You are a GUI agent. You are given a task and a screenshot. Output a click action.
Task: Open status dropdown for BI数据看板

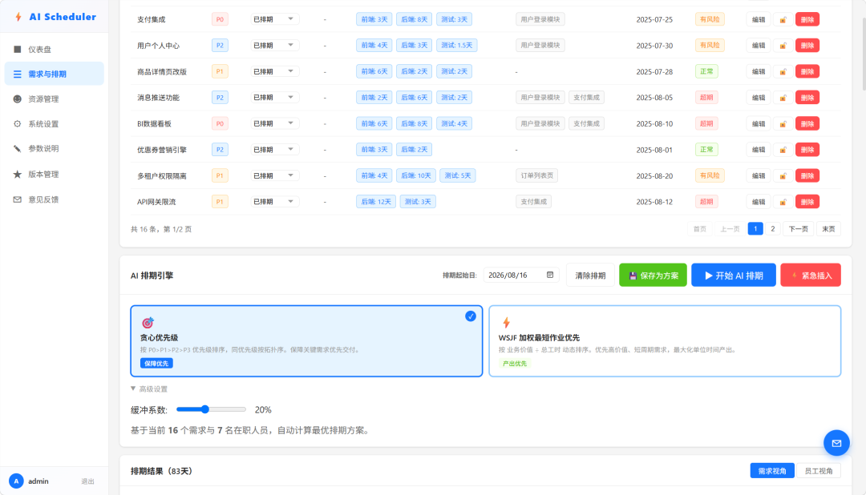274,123
